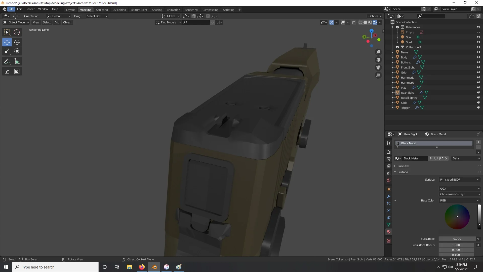Click the outliner search field
The height and width of the screenshot is (272, 483).
(x=431, y=16)
